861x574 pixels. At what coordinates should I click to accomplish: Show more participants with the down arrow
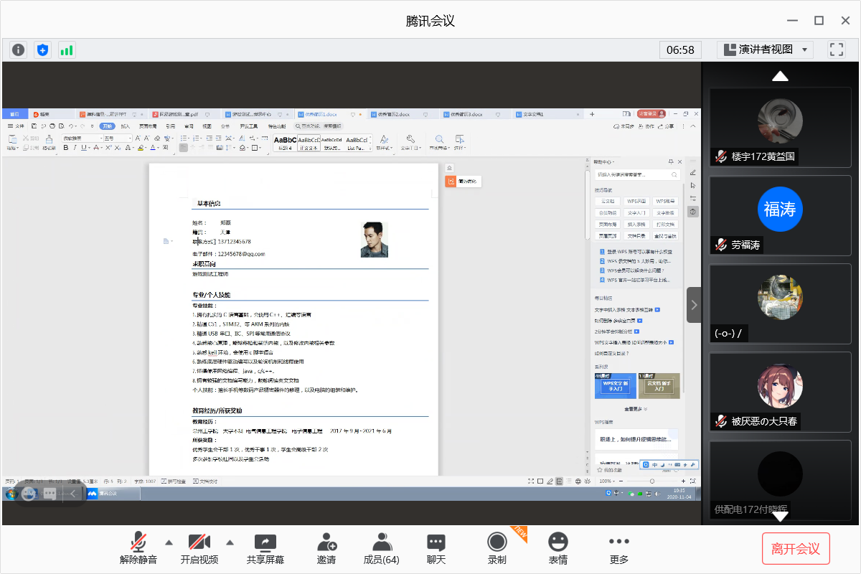pyautogui.click(x=780, y=515)
